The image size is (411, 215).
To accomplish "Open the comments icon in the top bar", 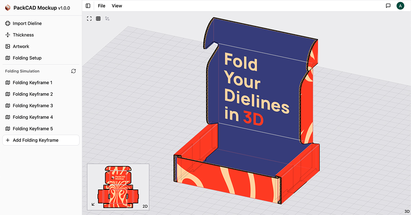I will [x=388, y=5].
